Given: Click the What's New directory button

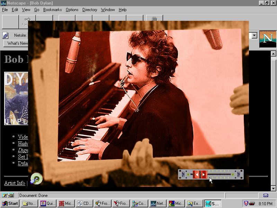Looking at the screenshot, I should pos(16,43).
